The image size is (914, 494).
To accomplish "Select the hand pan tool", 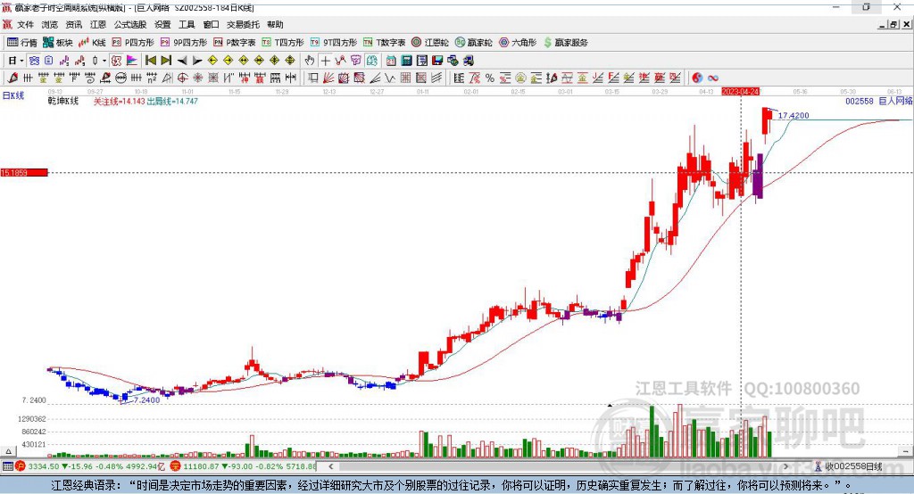I will pyautogui.click(x=310, y=61).
